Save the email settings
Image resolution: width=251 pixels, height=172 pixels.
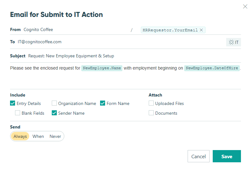pyautogui.click(x=227, y=156)
